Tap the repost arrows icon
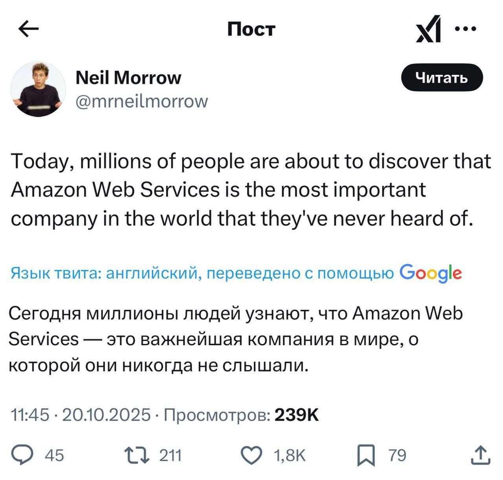 click(136, 455)
